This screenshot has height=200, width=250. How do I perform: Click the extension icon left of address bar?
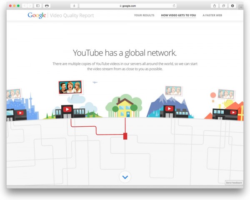coord(74,6)
